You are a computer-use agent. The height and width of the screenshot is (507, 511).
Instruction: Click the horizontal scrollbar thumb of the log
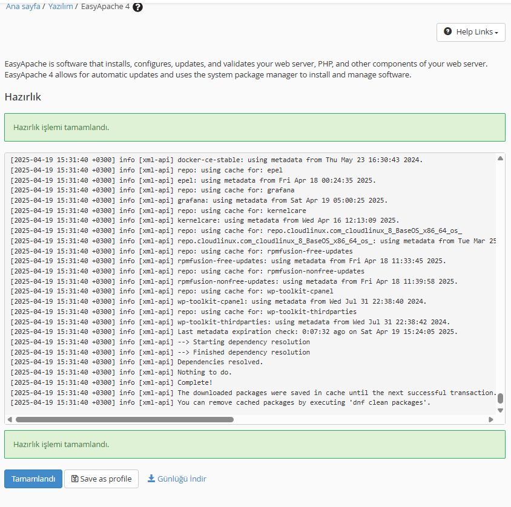click(125, 419)
